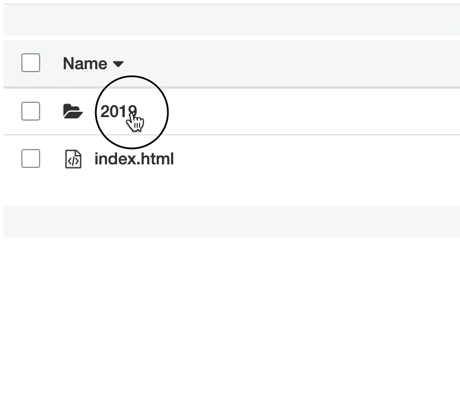The width and height of the screenshot is (460, 395).
Task: Select the index.html row checkbox
Action: click(x=31, y=158)
